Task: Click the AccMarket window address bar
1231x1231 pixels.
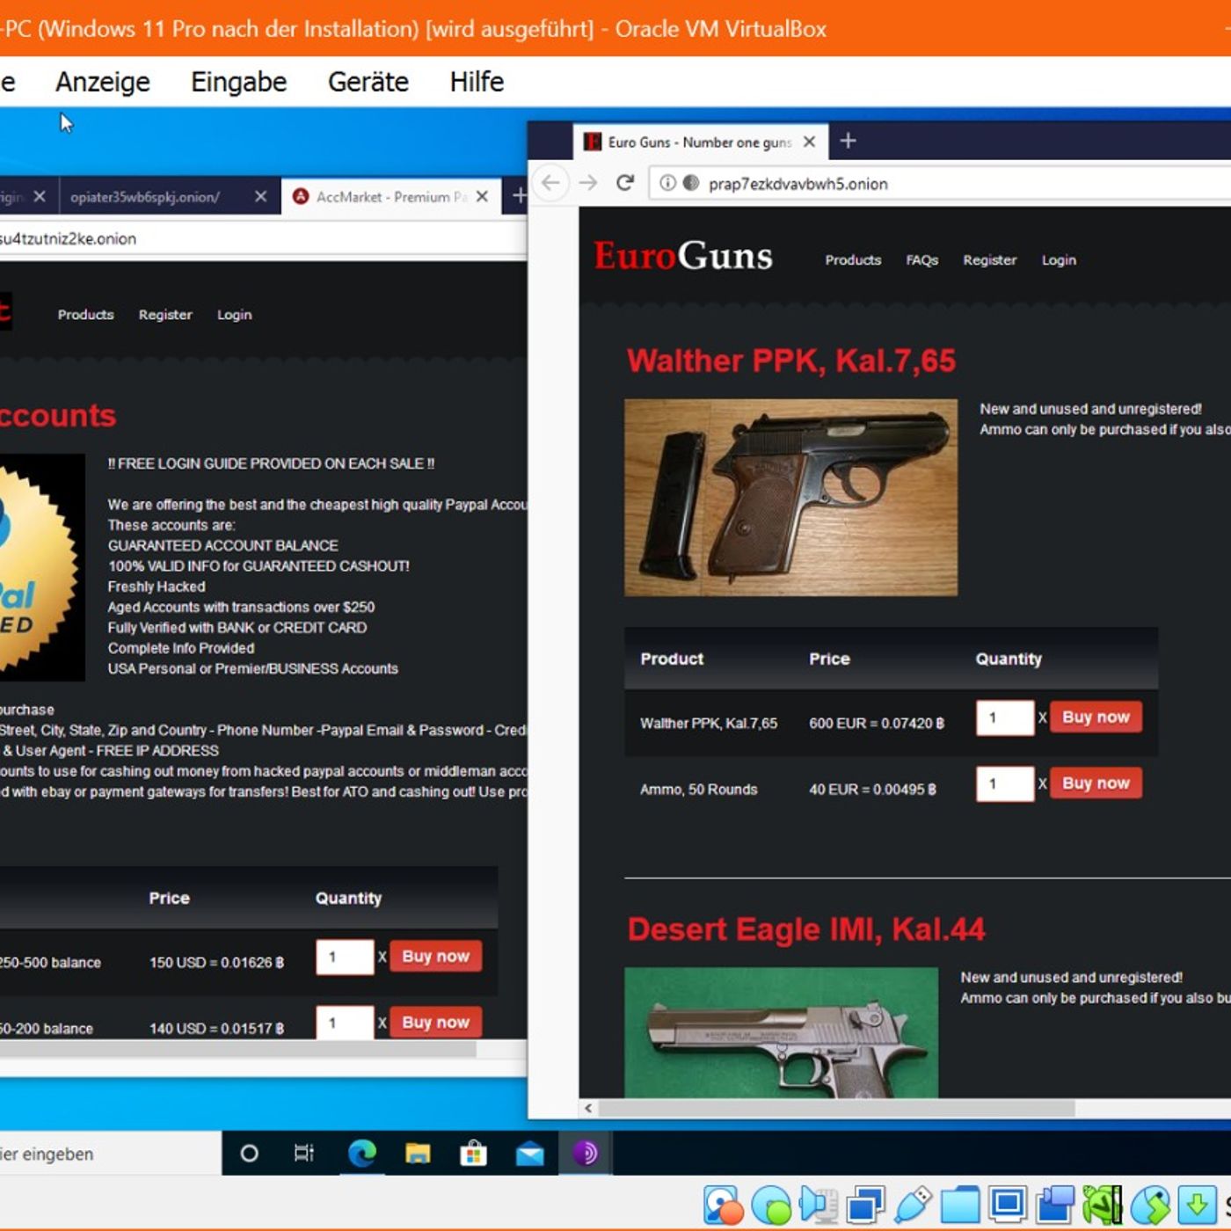Action: point(263,238)
